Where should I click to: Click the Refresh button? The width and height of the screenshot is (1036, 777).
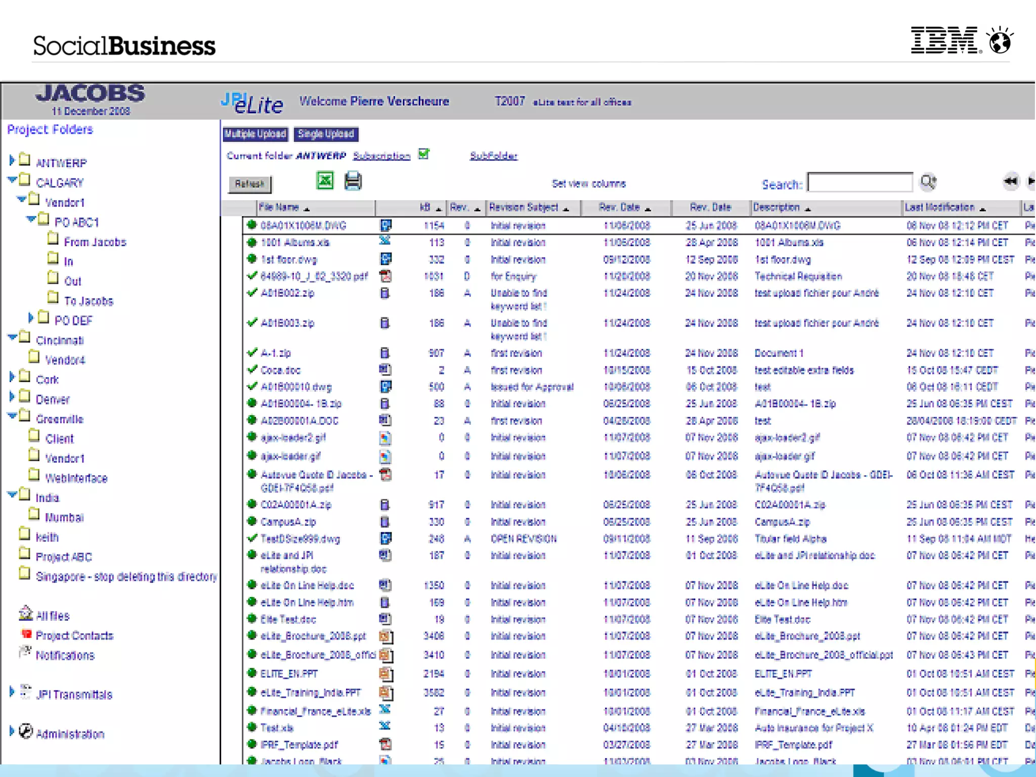pyautogui.click(x=250, y=184)
